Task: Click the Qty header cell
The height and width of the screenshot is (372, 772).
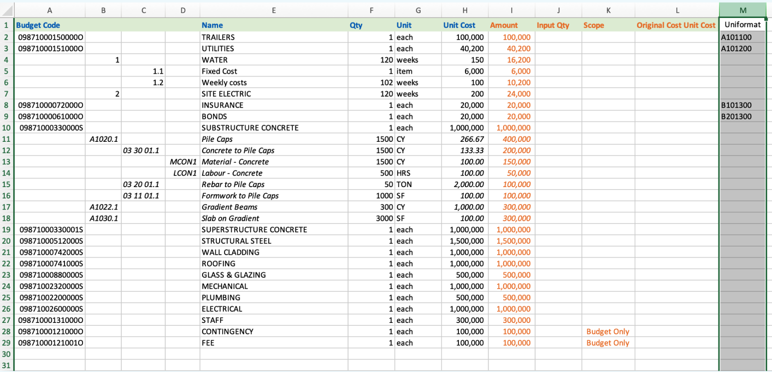Action: [x=372, y=25]
